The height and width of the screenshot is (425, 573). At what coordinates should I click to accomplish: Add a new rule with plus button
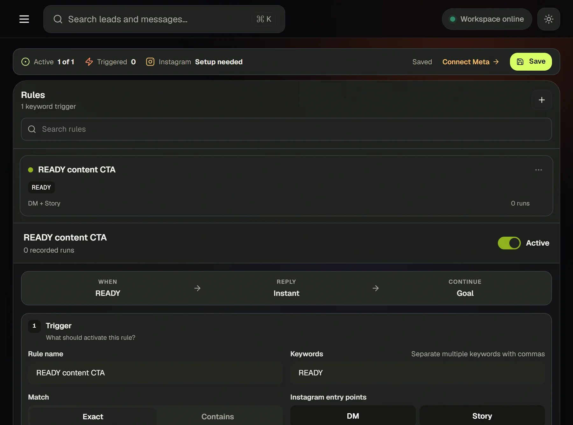542,100
